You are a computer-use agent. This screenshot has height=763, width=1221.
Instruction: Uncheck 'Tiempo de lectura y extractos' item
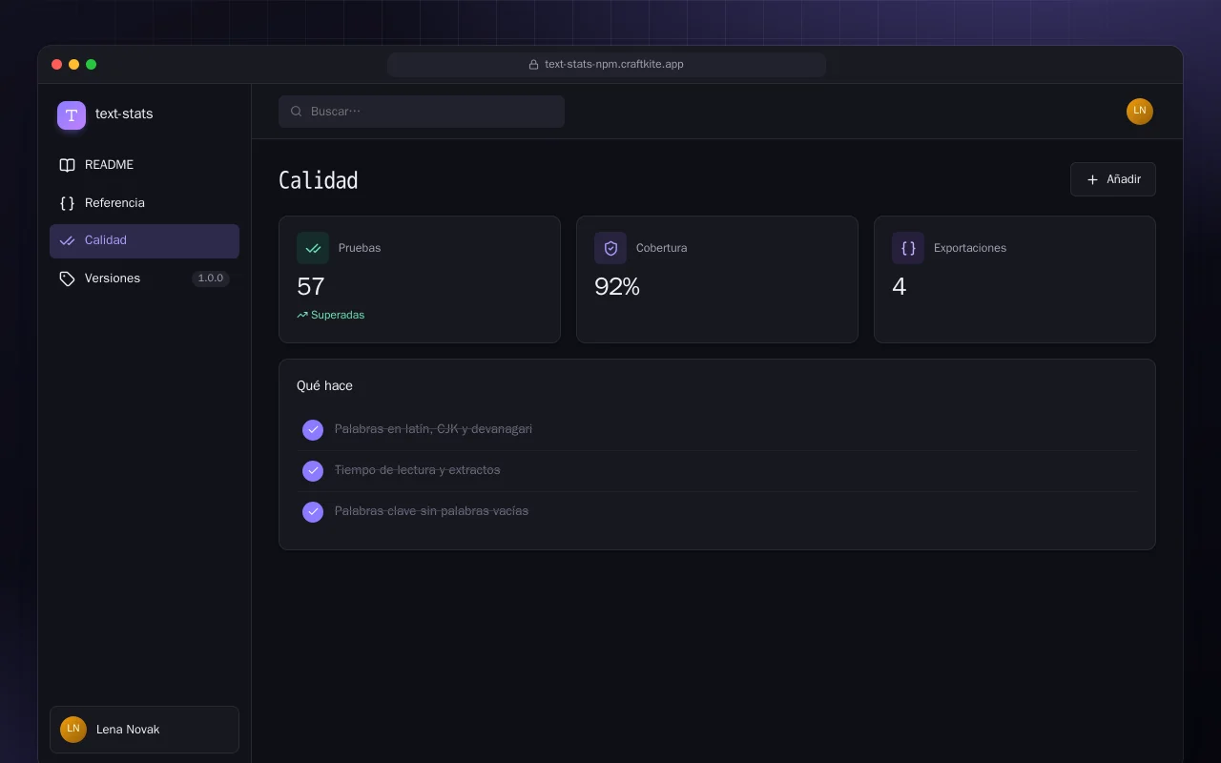click(313, 471)
